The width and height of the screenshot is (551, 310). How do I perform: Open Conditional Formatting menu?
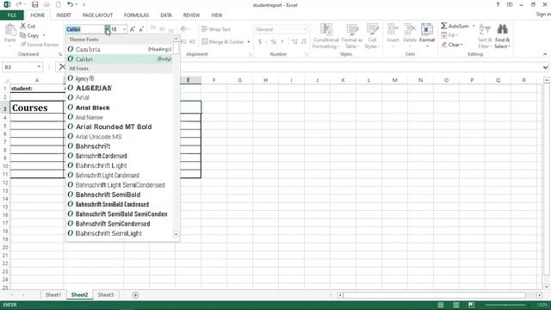coord(326,36)
